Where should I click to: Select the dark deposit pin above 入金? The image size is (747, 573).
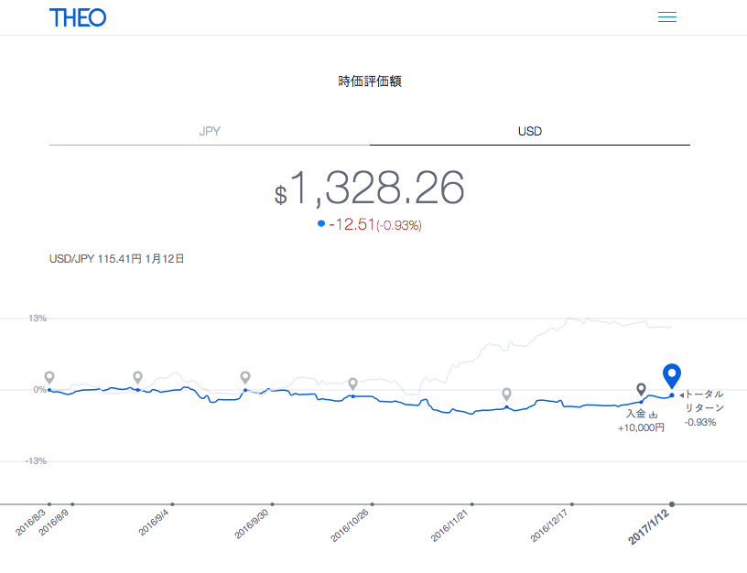click(641, 389)
